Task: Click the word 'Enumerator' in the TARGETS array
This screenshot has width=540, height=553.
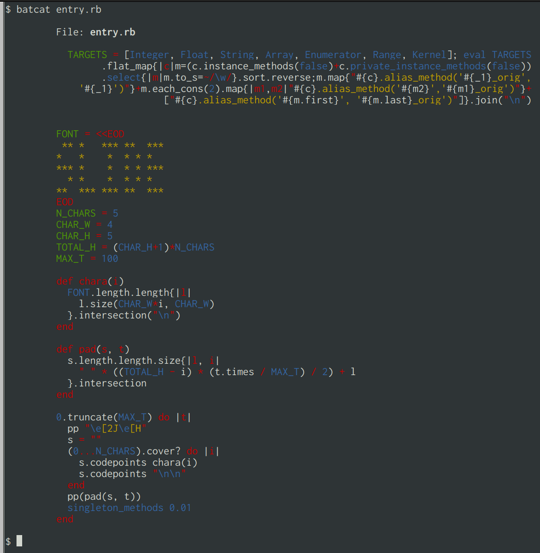Action: point(333,55)
